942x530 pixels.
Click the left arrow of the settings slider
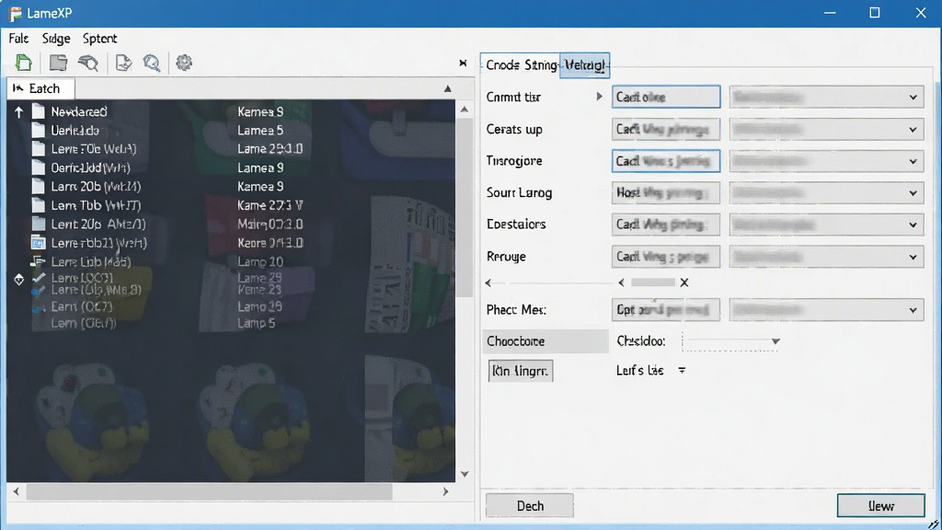click(x=621, y=282)
